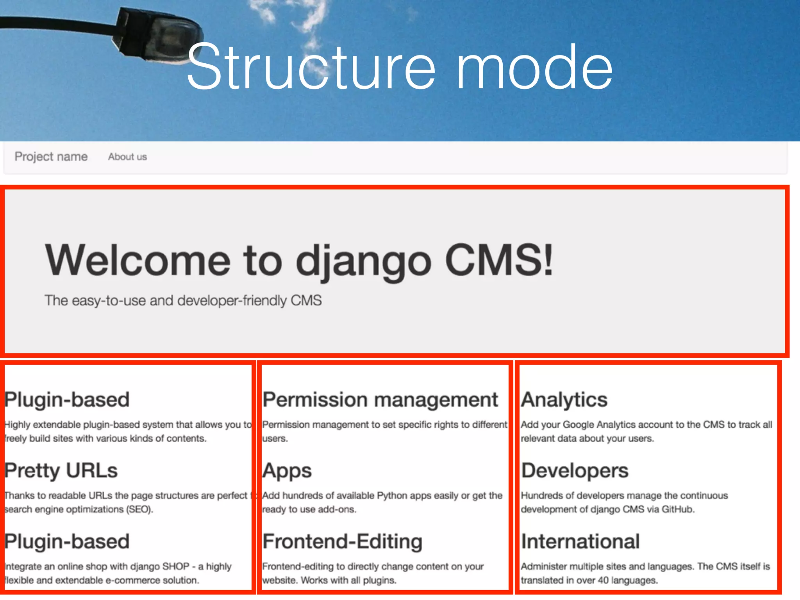This screenshot has height=600, width=800.
Task: Select the Analytics heading
Action: point(564,400)
